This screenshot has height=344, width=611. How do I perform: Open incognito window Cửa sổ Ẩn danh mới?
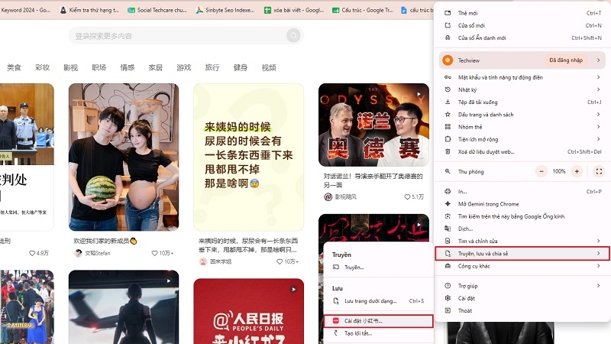(x=522, y=37)
